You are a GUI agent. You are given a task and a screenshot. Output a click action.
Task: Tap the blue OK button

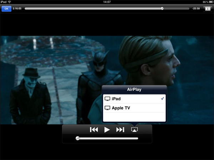[6, 9]
